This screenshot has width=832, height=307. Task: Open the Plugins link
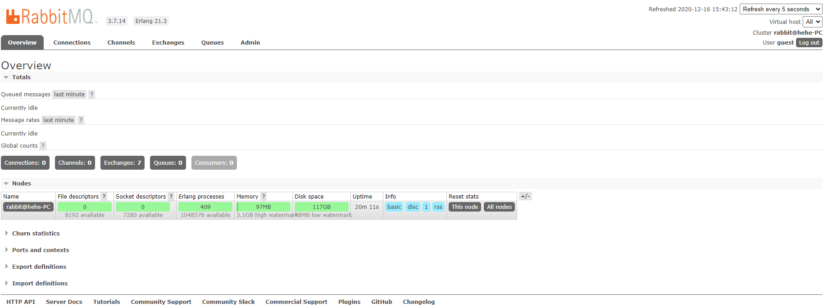click(350, 302)
